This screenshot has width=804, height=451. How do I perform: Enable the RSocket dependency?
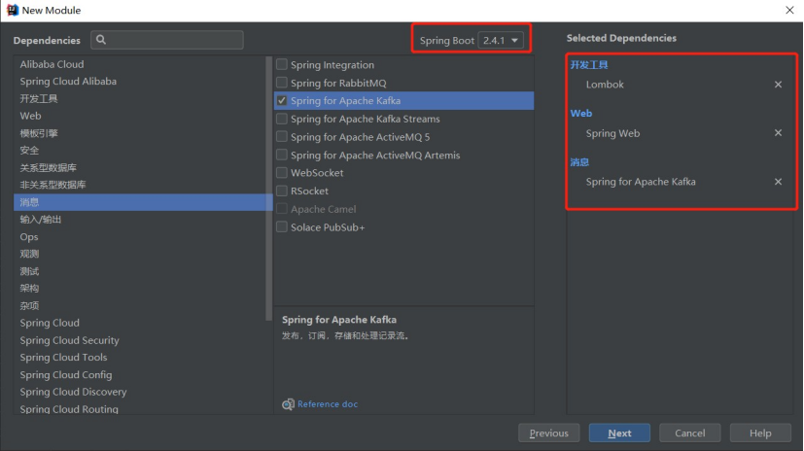[282, 191]
